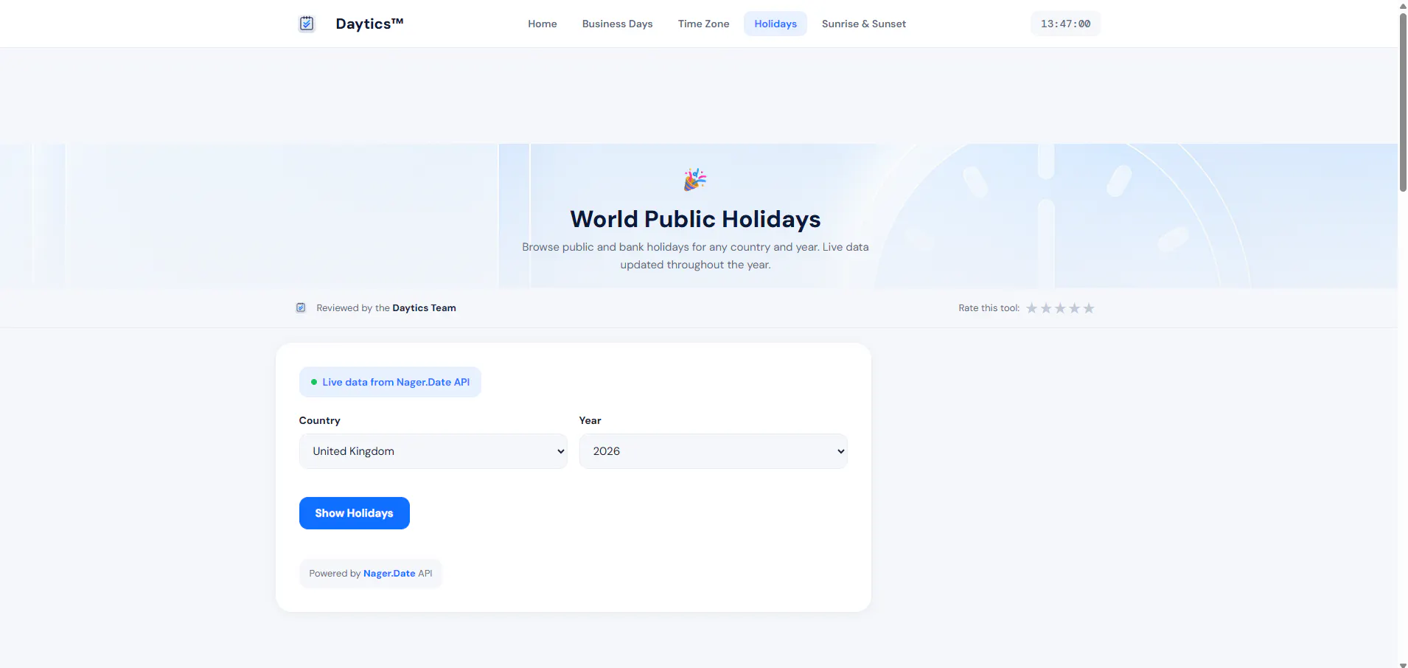Click the page vertical scrollbar
The image size is (1408, 668).
click(1403, 102)
